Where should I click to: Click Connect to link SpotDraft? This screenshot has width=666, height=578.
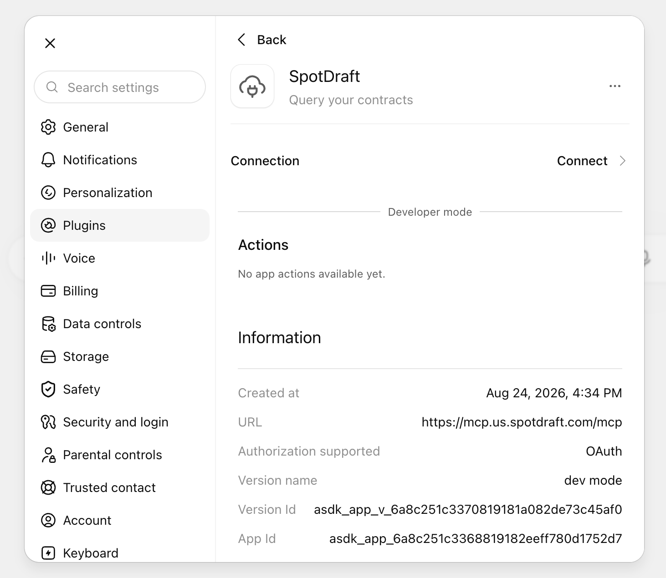[x=582, y=161]
